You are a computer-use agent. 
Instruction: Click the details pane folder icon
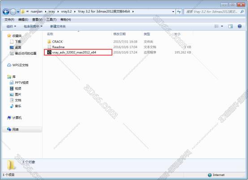point(11,165)
